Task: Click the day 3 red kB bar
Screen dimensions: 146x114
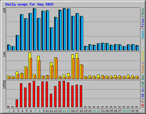Action: click(17, 103)
